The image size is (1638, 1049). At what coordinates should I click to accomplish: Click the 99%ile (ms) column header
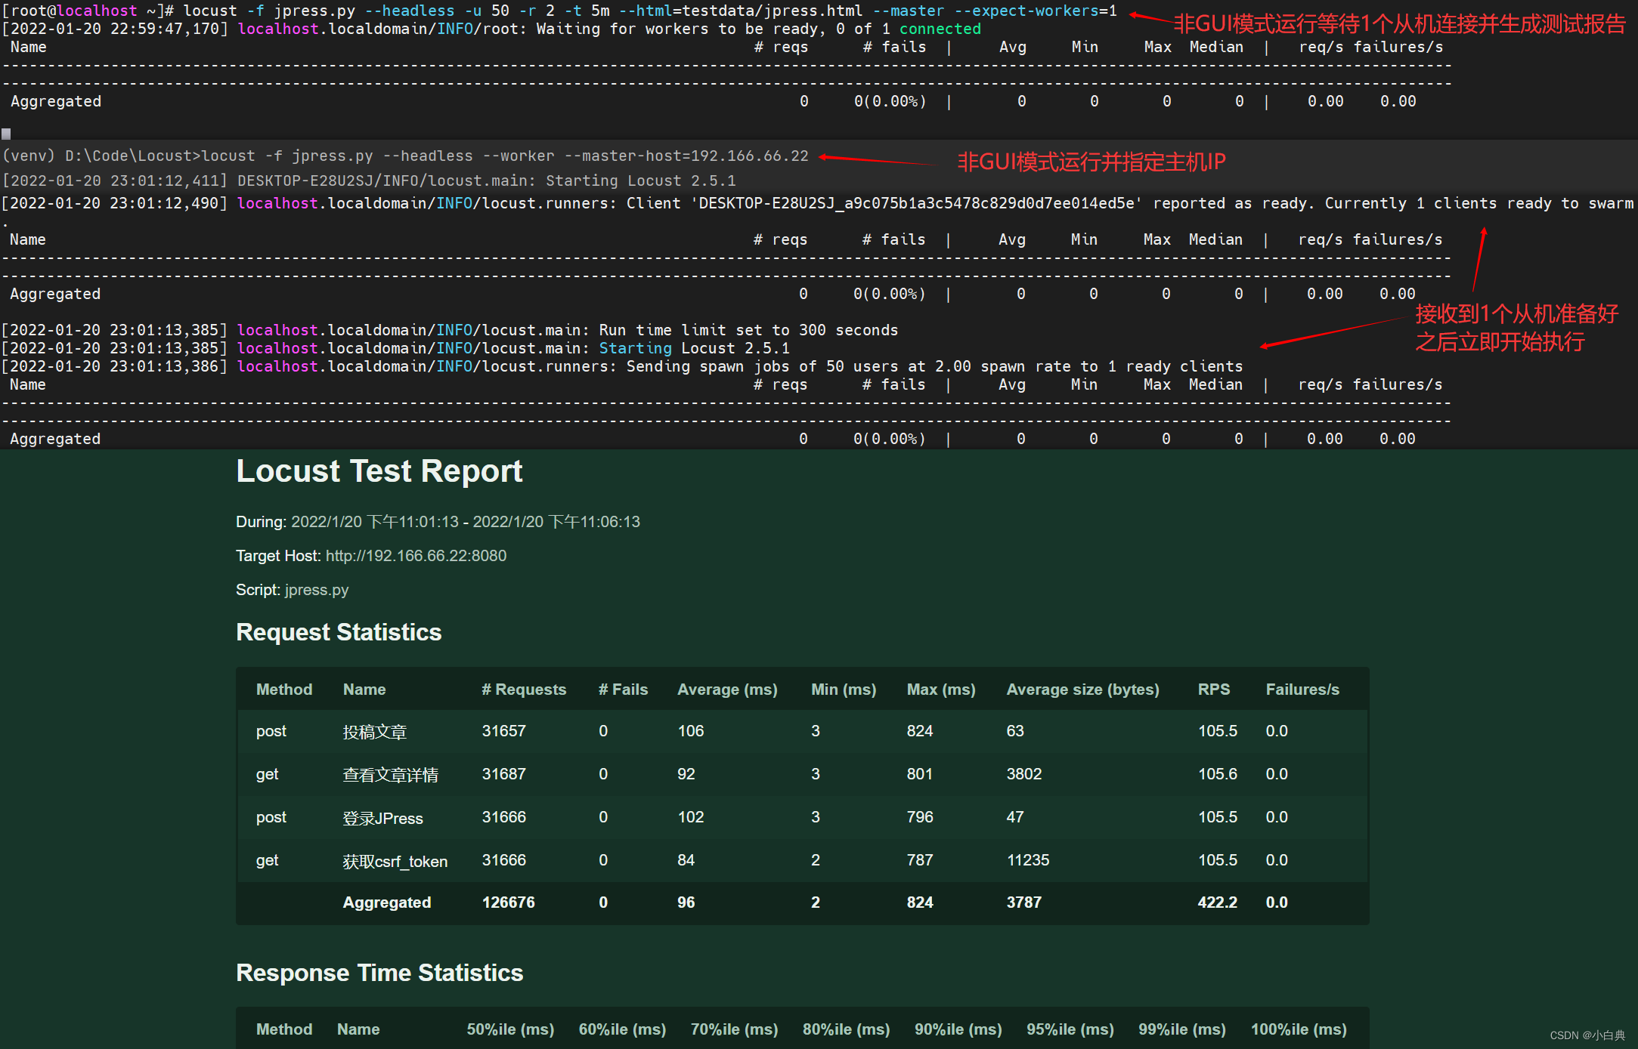tap(1182, 1029)
